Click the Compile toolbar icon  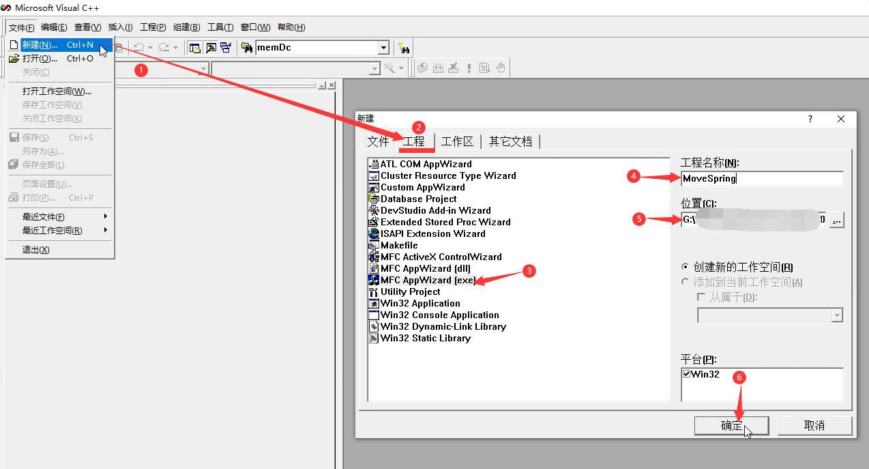point(422,68)
